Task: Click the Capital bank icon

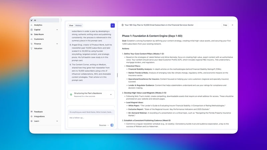Action: pyautogui.click(x=31, y=30)
